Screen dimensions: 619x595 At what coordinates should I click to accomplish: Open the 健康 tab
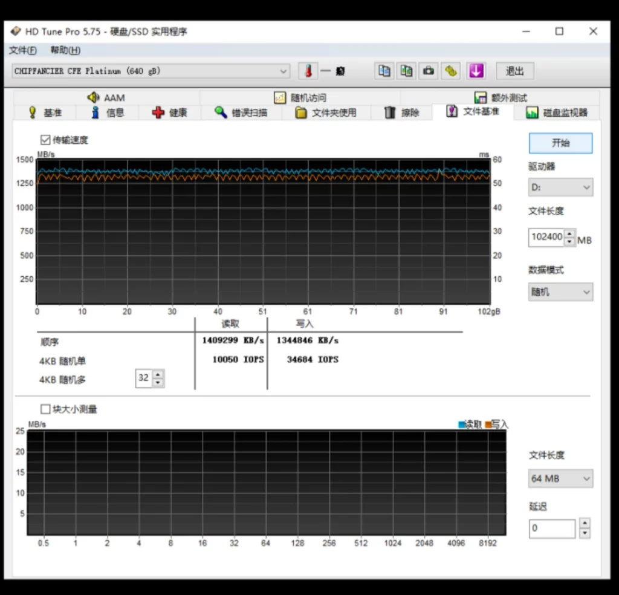tap(170, 112)
